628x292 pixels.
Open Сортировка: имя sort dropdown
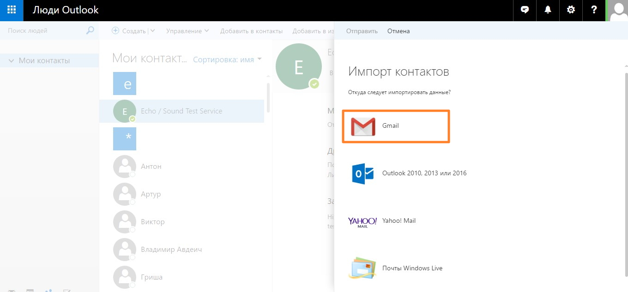[x=227, y=60]
